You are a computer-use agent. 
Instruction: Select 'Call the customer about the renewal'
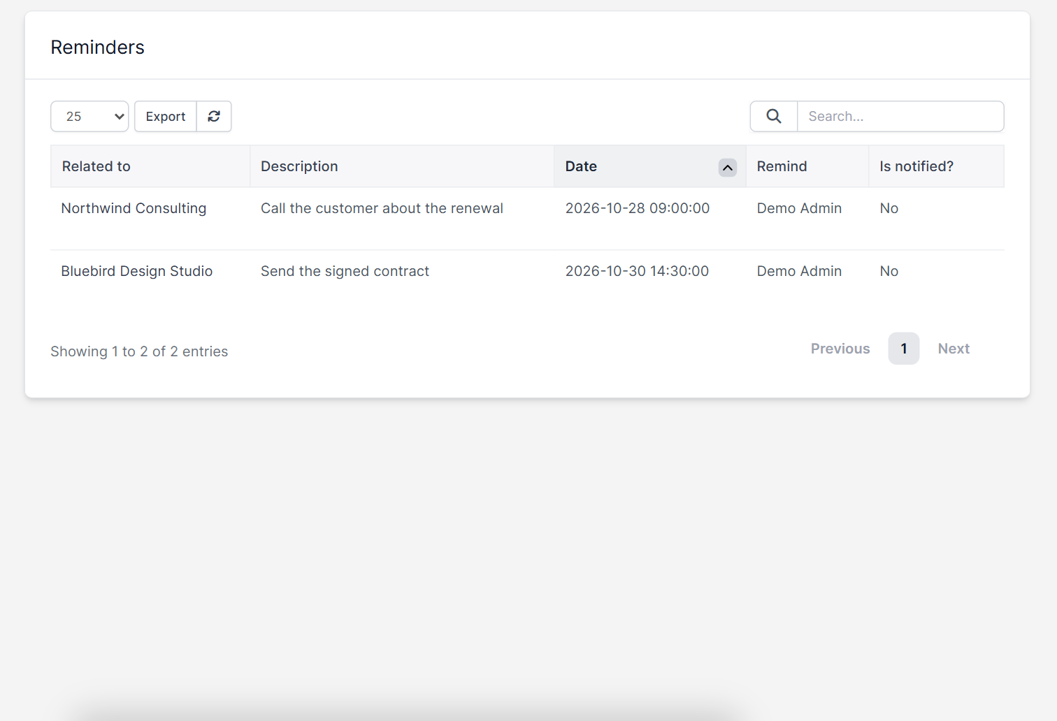(382, 208)
